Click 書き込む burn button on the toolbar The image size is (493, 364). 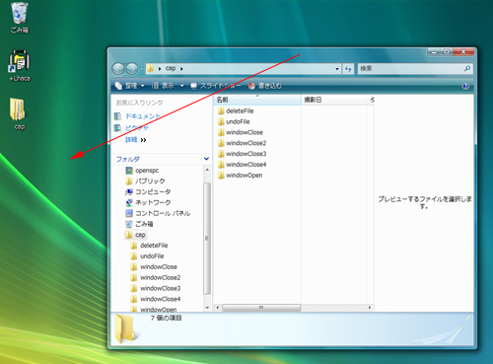pos(265,86)
